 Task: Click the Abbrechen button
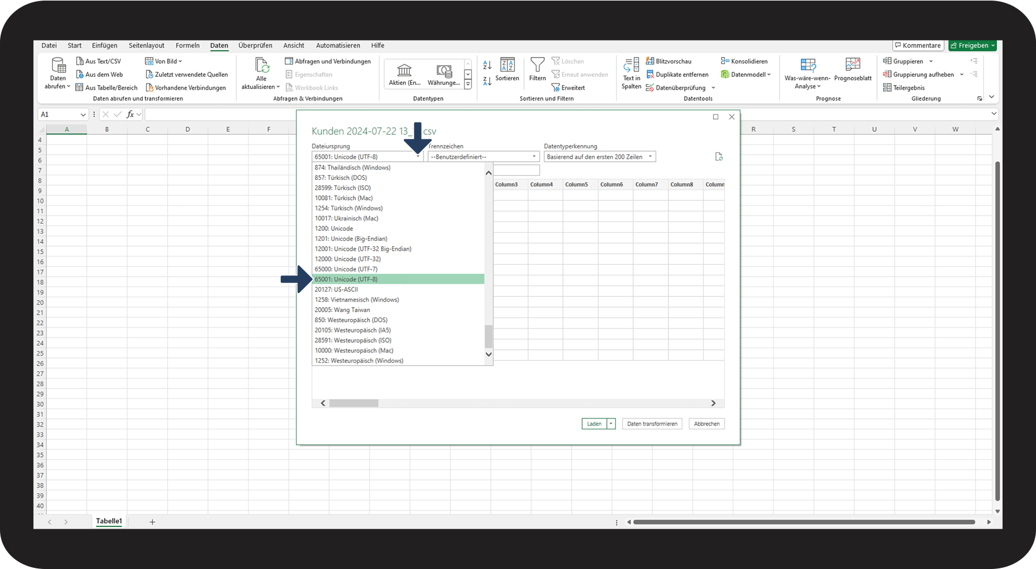click(x=706, y=424)
